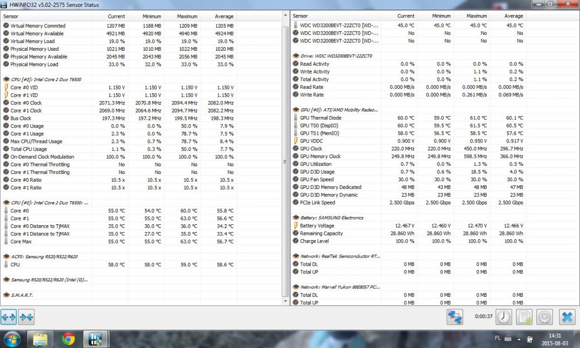Click the Current column header in left pane
This screenshot has height=348, width=580.
[x=110, y=16]
